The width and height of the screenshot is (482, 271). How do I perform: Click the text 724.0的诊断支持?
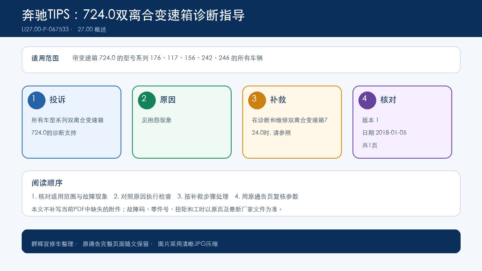pos(54,133)
